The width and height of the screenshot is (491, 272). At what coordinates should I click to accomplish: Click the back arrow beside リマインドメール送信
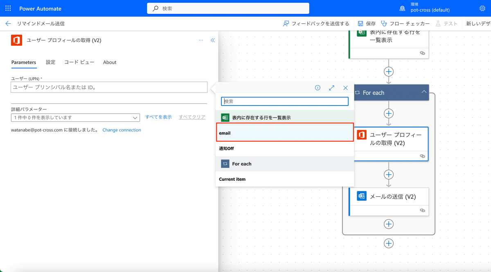coord(8,24)
